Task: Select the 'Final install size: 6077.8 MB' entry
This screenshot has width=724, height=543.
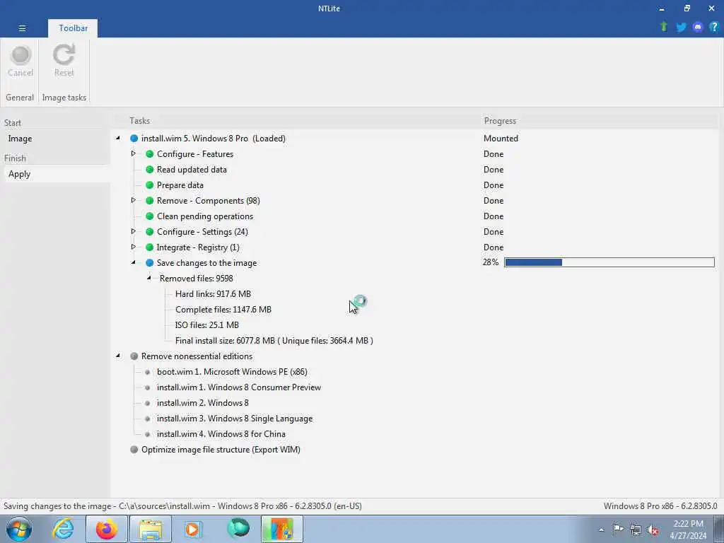Action: [274, 340]
